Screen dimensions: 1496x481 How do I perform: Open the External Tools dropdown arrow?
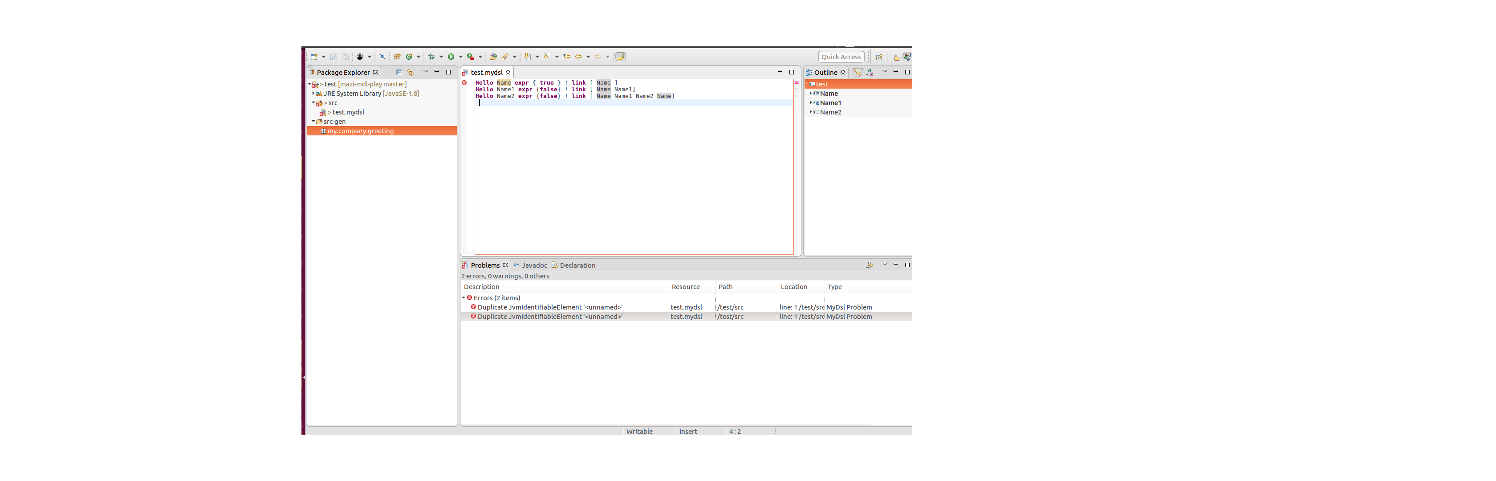click(x=480, y=57)
